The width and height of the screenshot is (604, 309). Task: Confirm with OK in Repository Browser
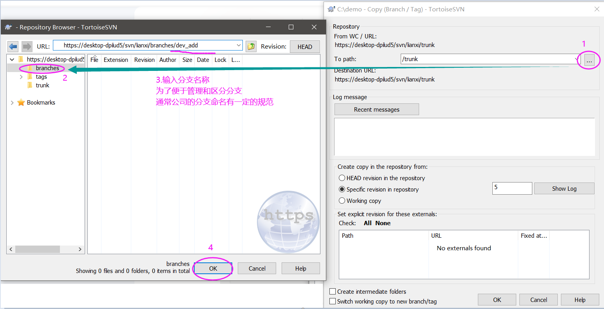(213, 268)
